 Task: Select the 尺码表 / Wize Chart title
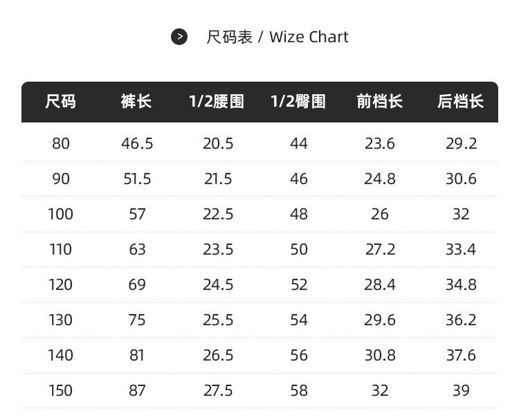[x=277, y=37]
